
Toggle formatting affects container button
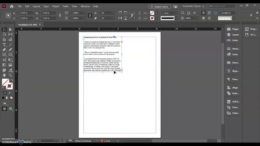point(5,93)
